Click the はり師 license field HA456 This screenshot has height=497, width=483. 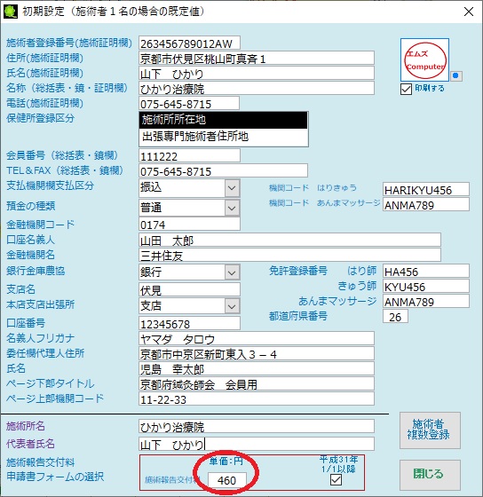426,271
